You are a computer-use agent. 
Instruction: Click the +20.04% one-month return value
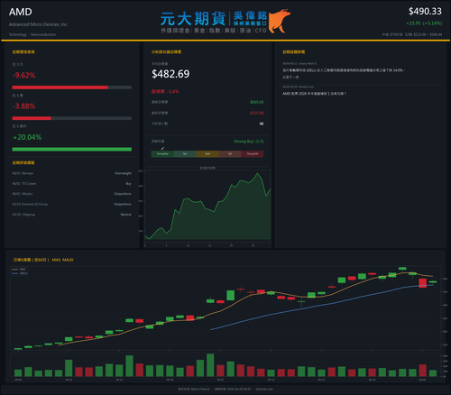(27, 137)
